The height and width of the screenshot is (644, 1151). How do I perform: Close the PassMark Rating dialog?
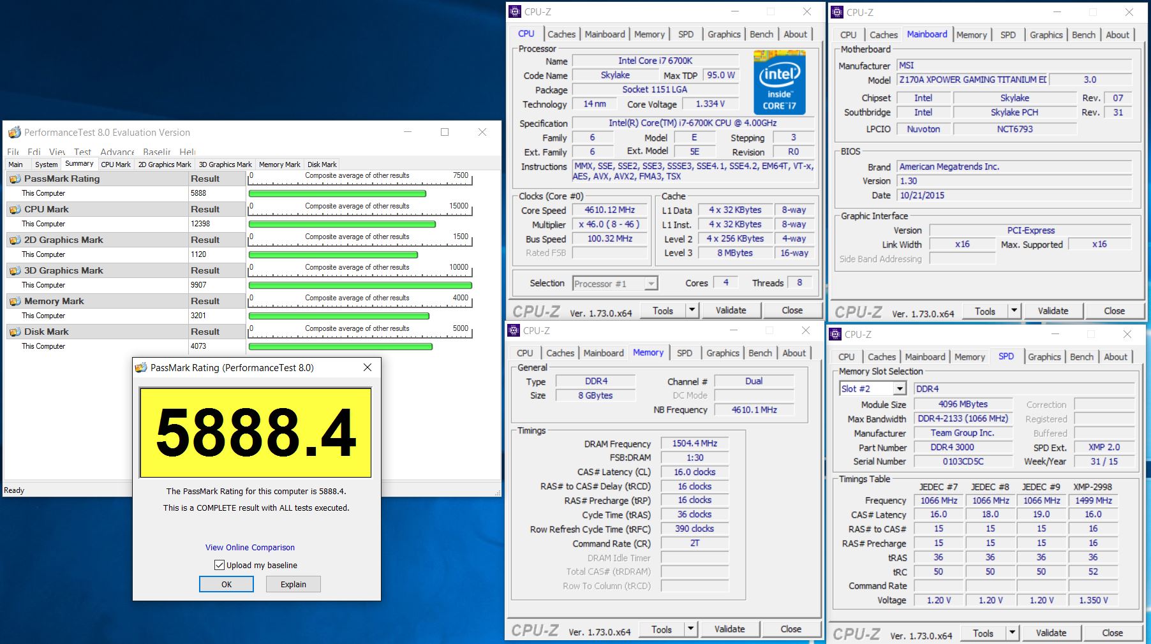click(367, 367)
